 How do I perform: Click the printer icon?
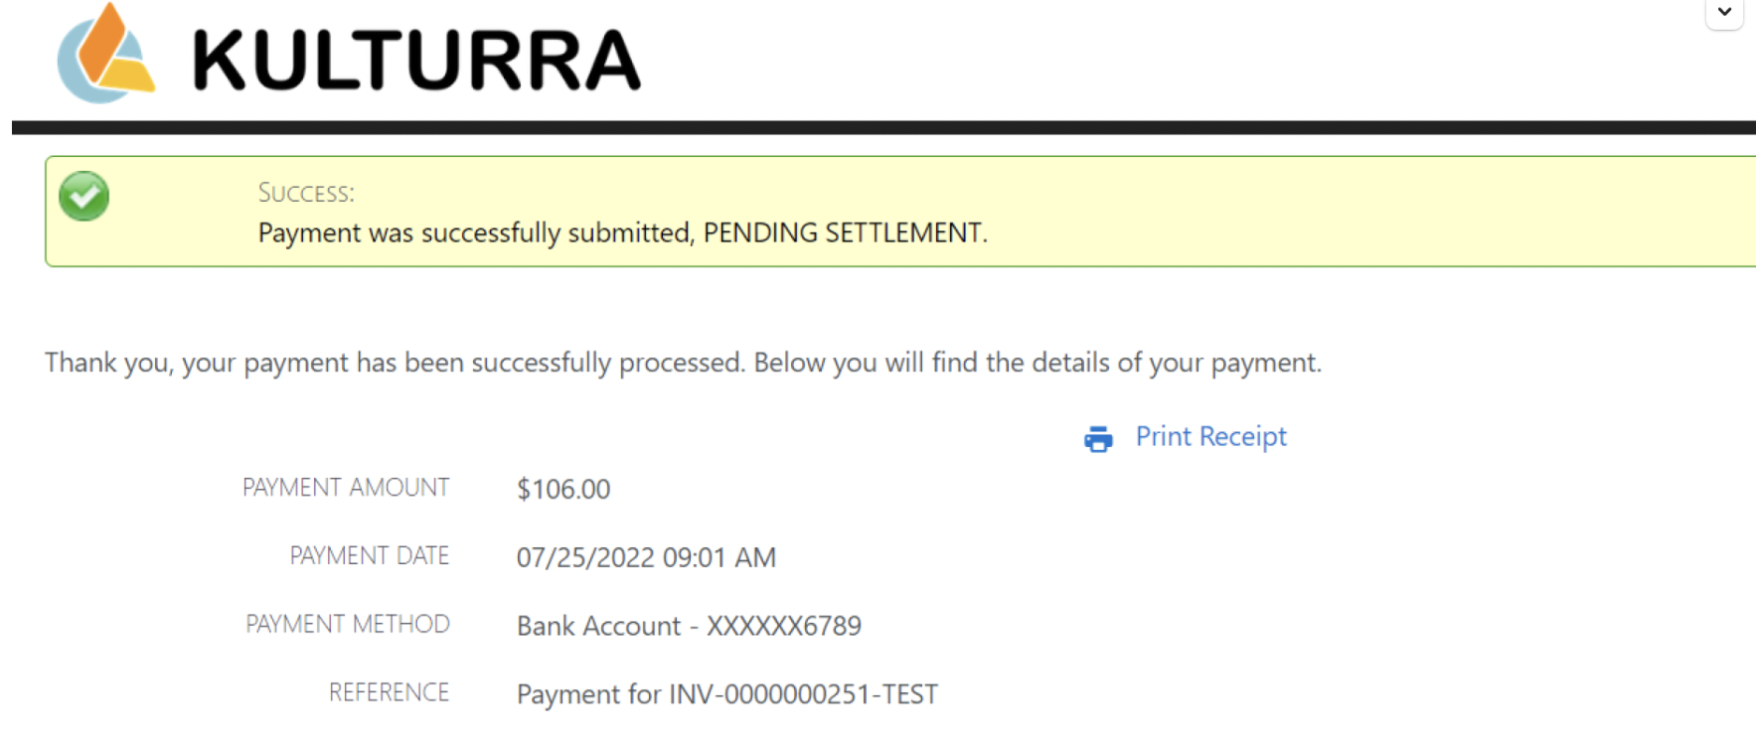coord(1098,438)
